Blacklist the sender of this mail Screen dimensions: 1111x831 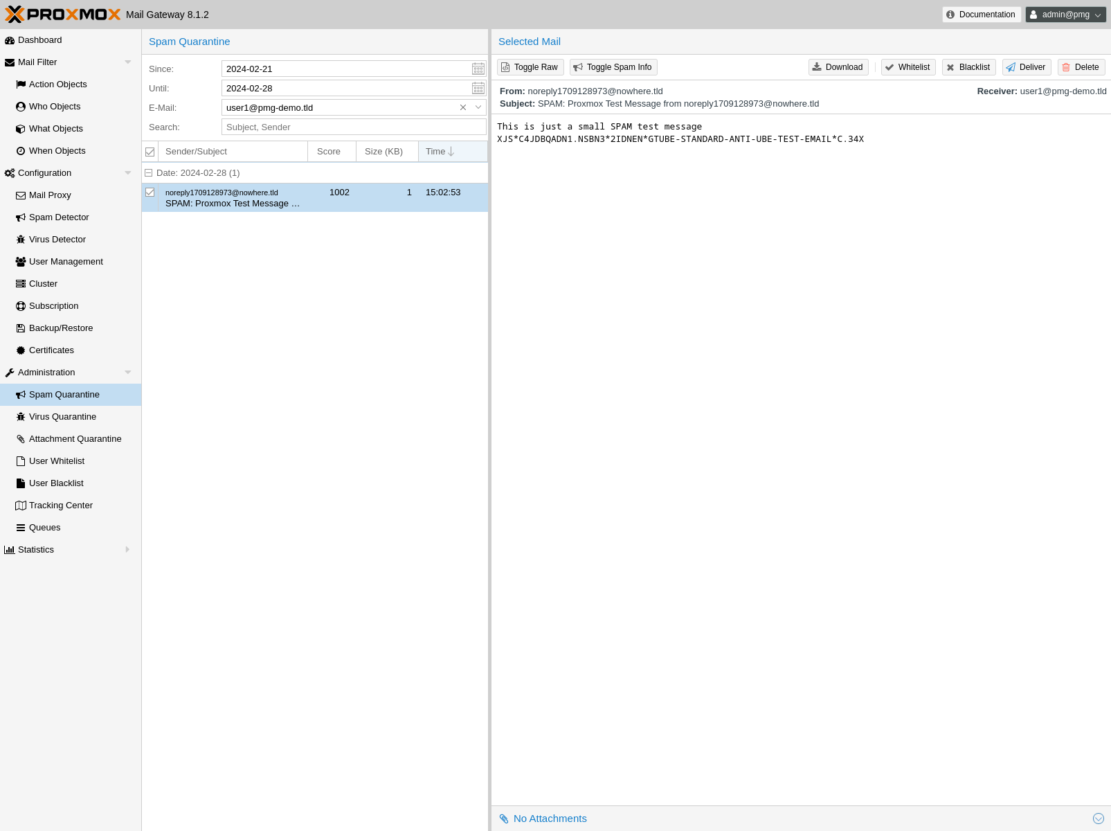(x=968, y=67)
